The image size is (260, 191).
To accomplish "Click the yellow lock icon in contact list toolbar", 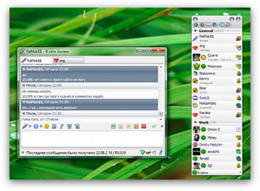I will (202, 25).
